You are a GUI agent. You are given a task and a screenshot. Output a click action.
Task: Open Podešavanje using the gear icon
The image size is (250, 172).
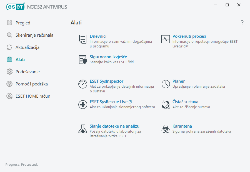[x=9, y=72]
